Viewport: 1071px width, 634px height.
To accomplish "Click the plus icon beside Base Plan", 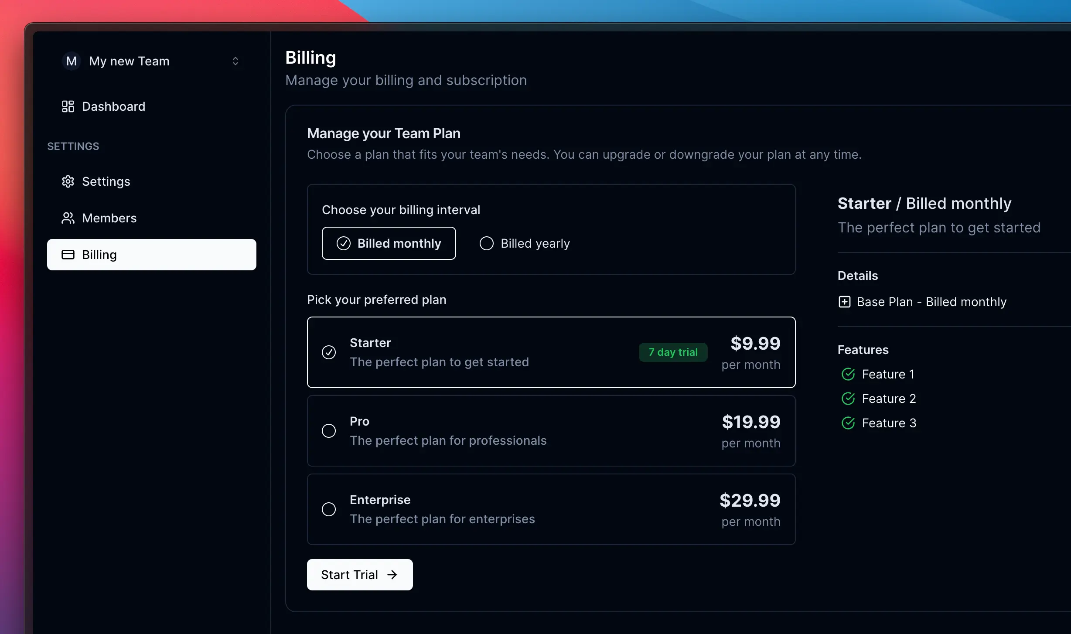I will [x=844, y=302].
